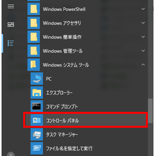Open the Windows アクセサリ label

tap(62, 23)
